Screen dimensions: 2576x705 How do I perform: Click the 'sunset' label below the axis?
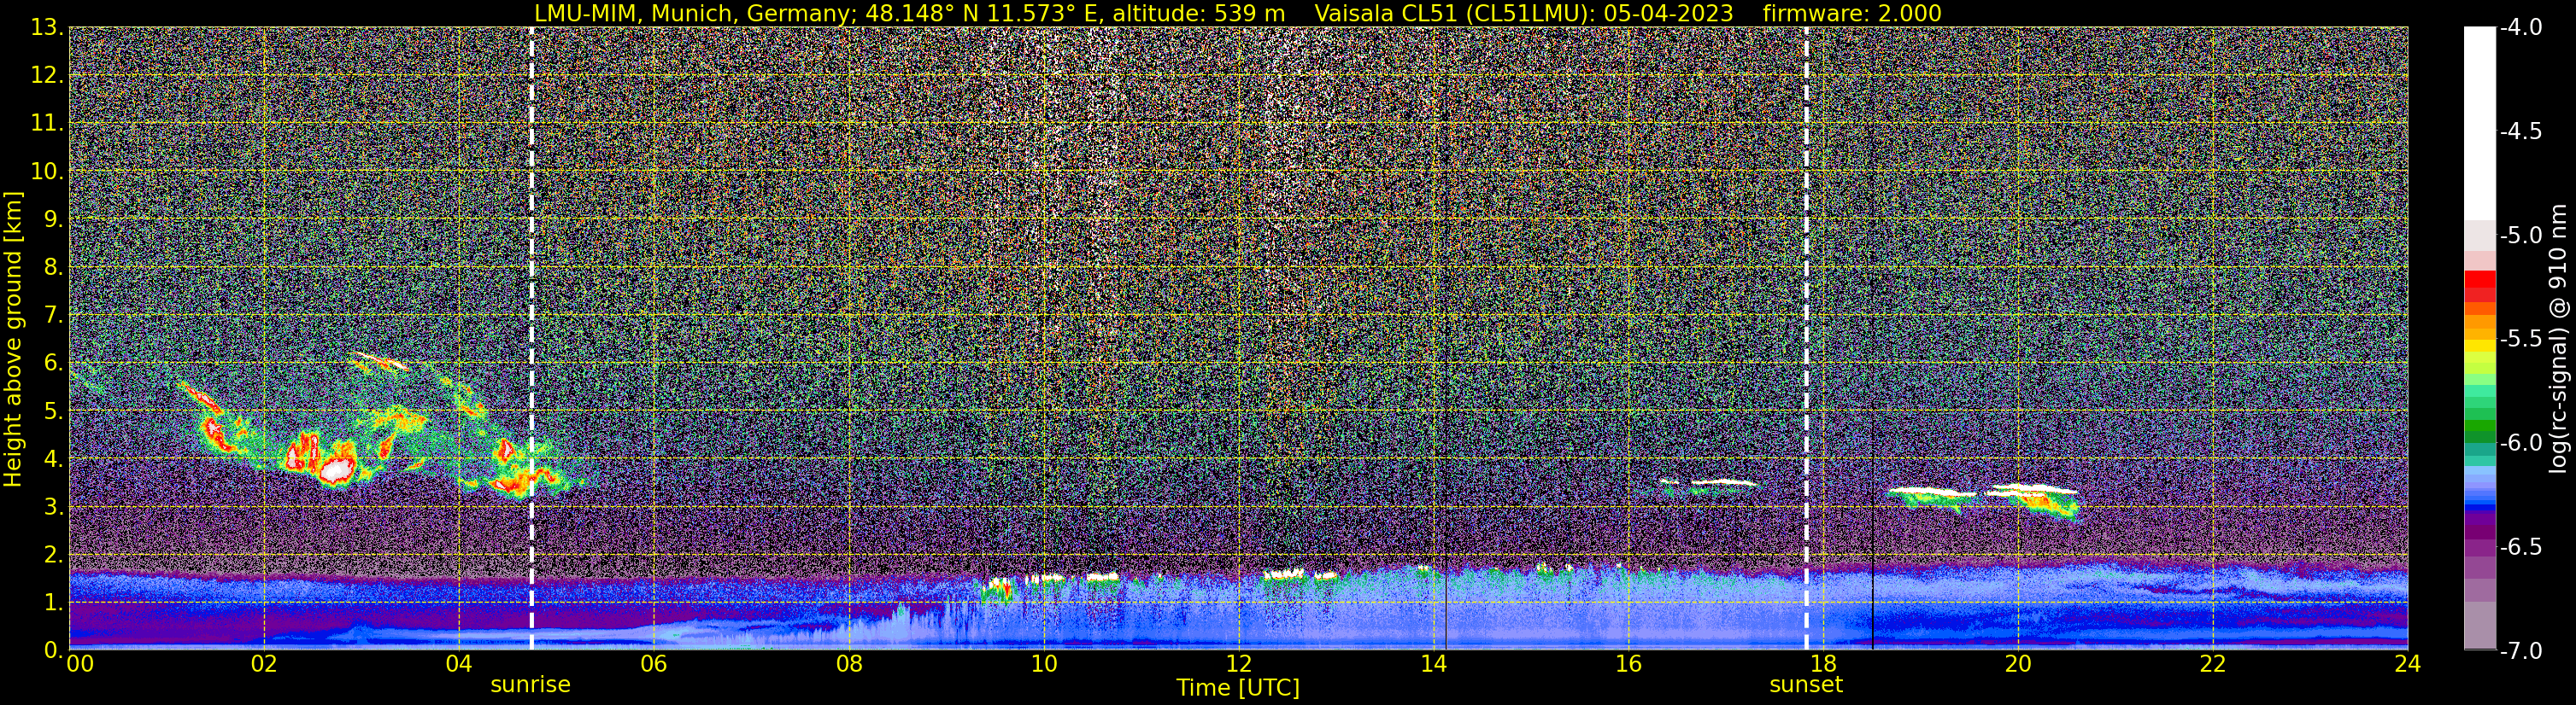click(x=1806, y=685)
